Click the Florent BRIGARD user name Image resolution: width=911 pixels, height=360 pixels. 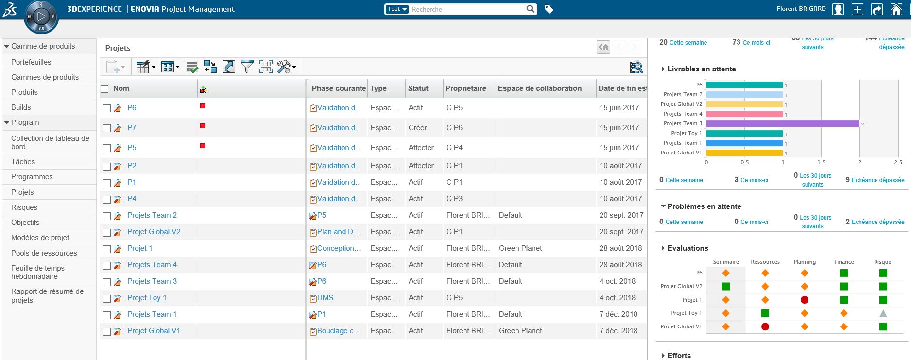801,9
